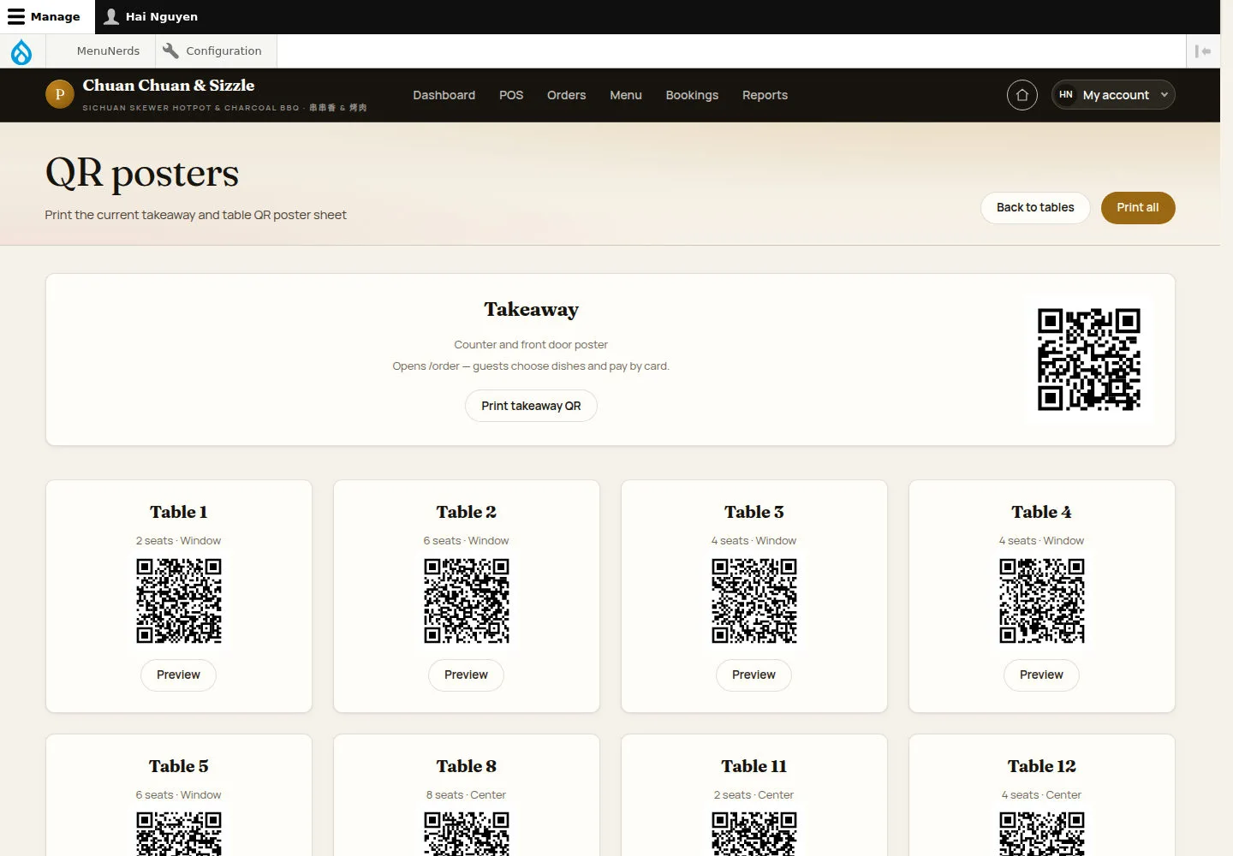Click the home icon button
1233x856 pixels.
1022,95
